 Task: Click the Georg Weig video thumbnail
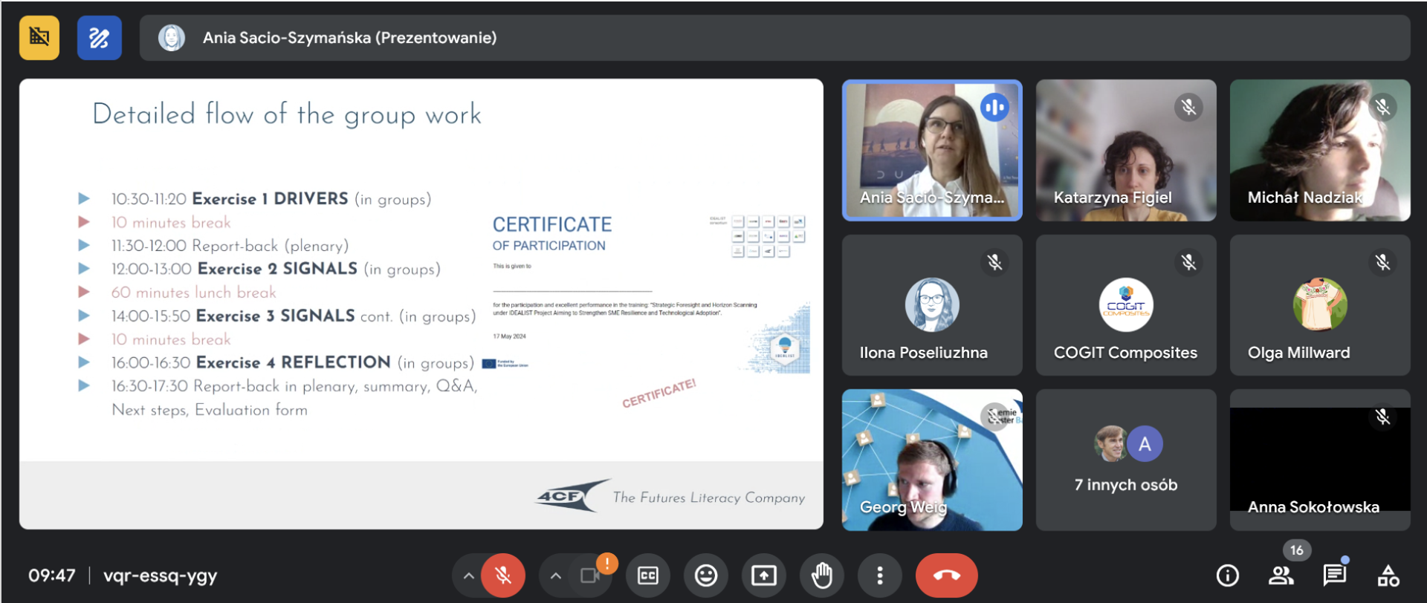coord(931,460)
